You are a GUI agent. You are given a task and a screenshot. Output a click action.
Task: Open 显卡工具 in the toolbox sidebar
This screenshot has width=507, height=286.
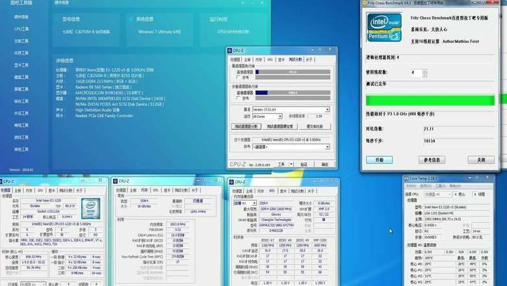21,65
